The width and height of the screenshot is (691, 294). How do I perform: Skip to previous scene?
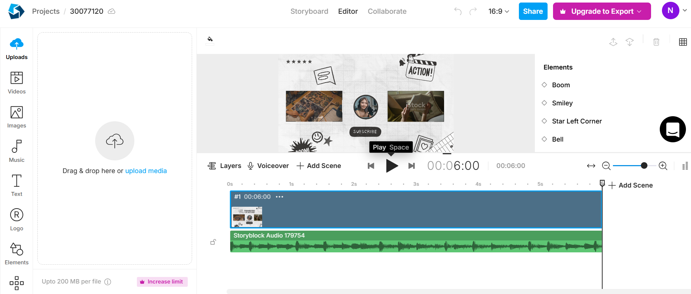click(x=371, y=166)
